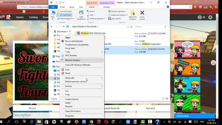This screenshot has width=222, height=125.
Task: Open Other properties dropdown
Action: tap(96, 18)
